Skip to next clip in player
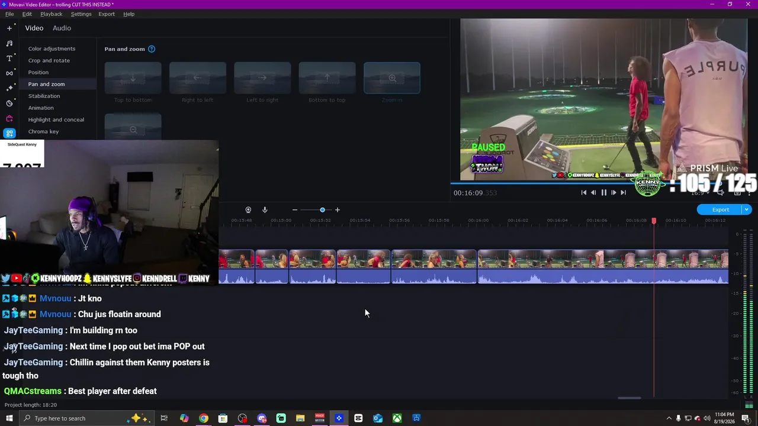 (623, 192)
